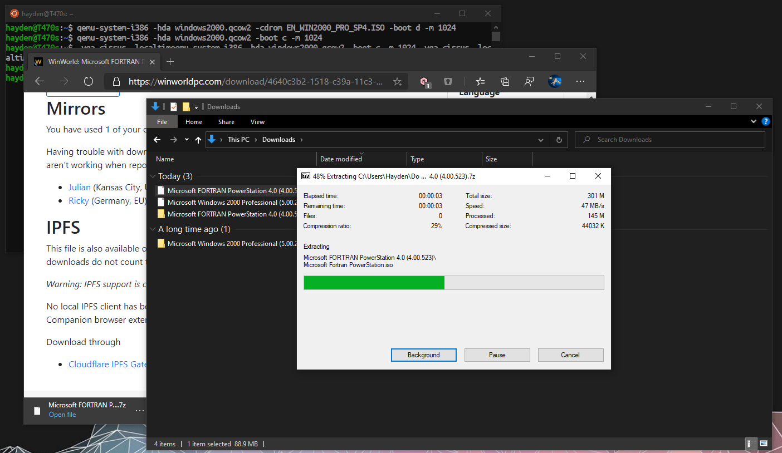
Task: Click the 7z icon in extraction dialog
Action: (306, 176)
